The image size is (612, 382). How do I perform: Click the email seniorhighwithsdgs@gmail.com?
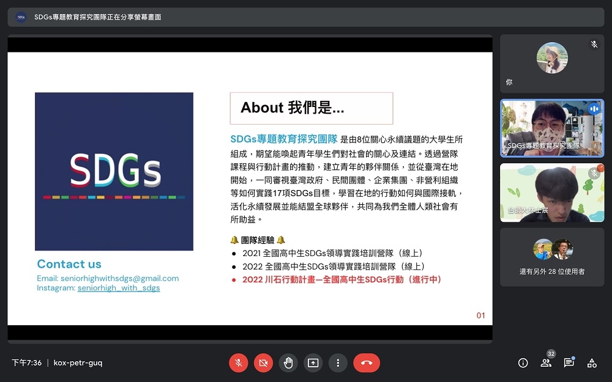pos(120,278)
